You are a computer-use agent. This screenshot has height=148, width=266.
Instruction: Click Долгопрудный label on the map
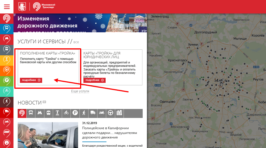pyautogui.click(x=206, y=32)
